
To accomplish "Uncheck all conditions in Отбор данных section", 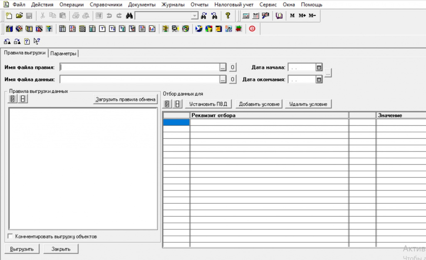I will (x=177, y=104).
